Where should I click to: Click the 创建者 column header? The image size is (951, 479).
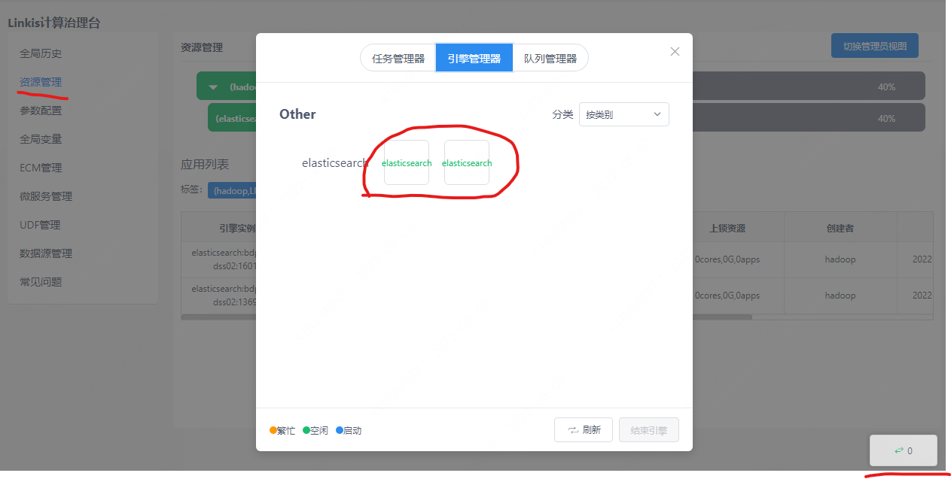coord(840,228)
